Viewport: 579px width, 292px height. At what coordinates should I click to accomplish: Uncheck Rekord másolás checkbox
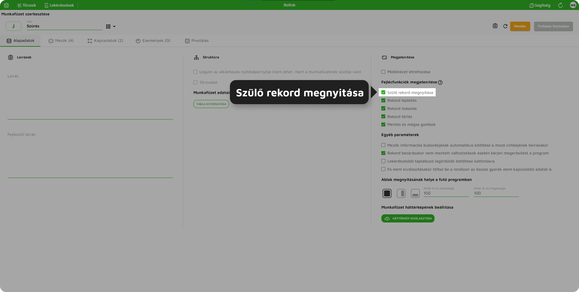click(383, 109)
